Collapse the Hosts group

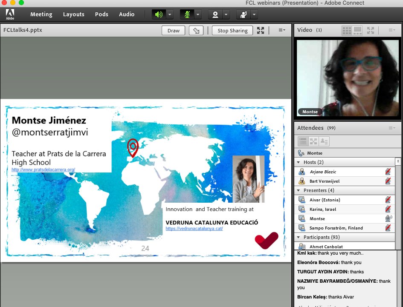(x=299, y=162)
